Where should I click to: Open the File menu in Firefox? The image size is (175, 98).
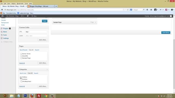(2, 4)
